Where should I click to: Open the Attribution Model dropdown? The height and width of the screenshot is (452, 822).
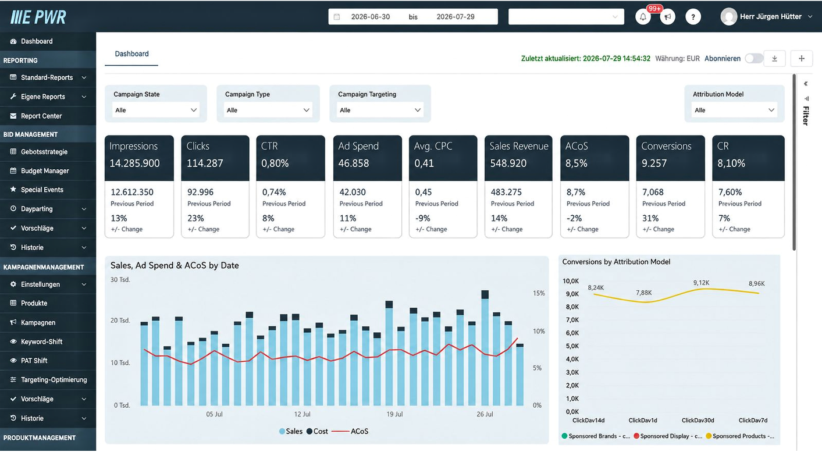735,110
